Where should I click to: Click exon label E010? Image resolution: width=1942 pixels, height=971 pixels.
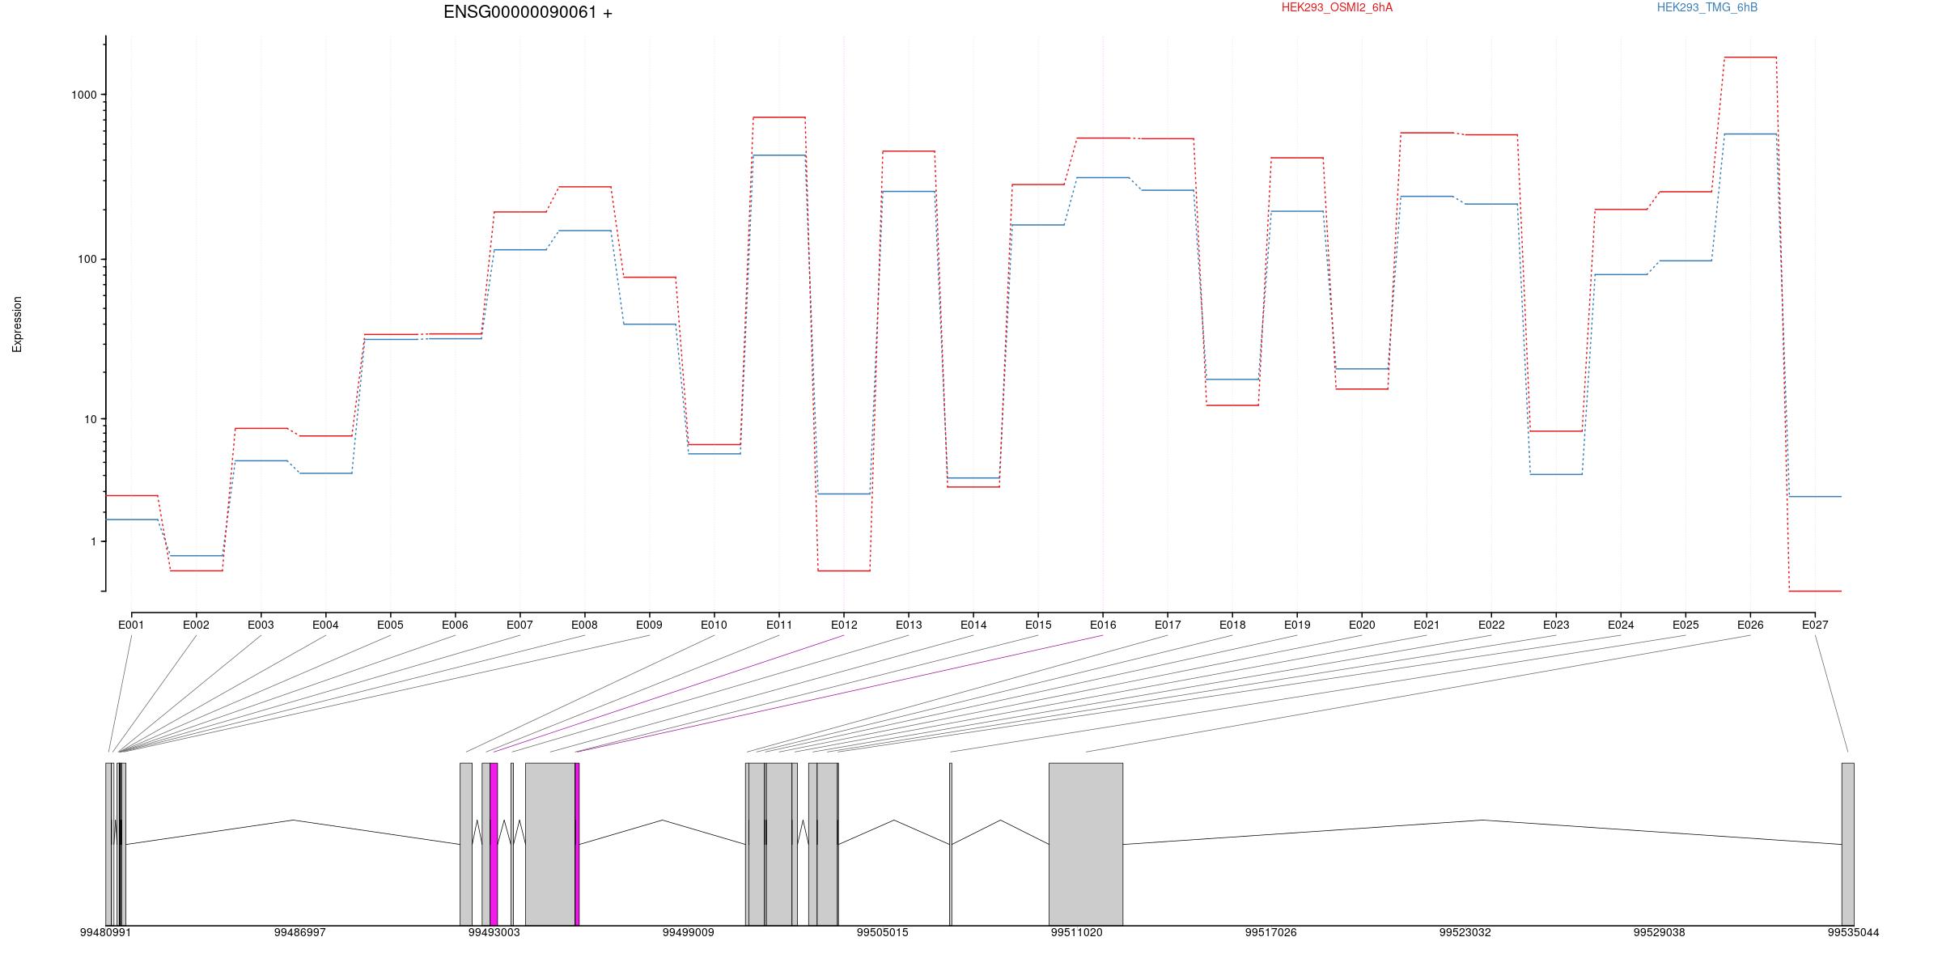coord(714,625)
